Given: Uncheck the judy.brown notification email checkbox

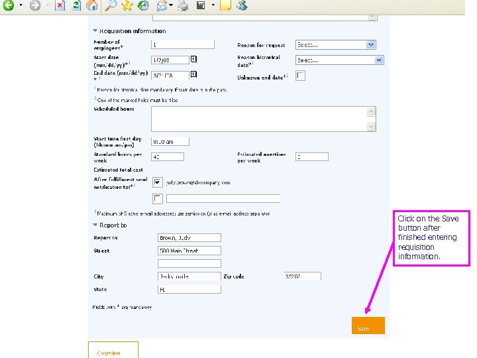Looking at the screenshot, I should (x=157, y=182).
